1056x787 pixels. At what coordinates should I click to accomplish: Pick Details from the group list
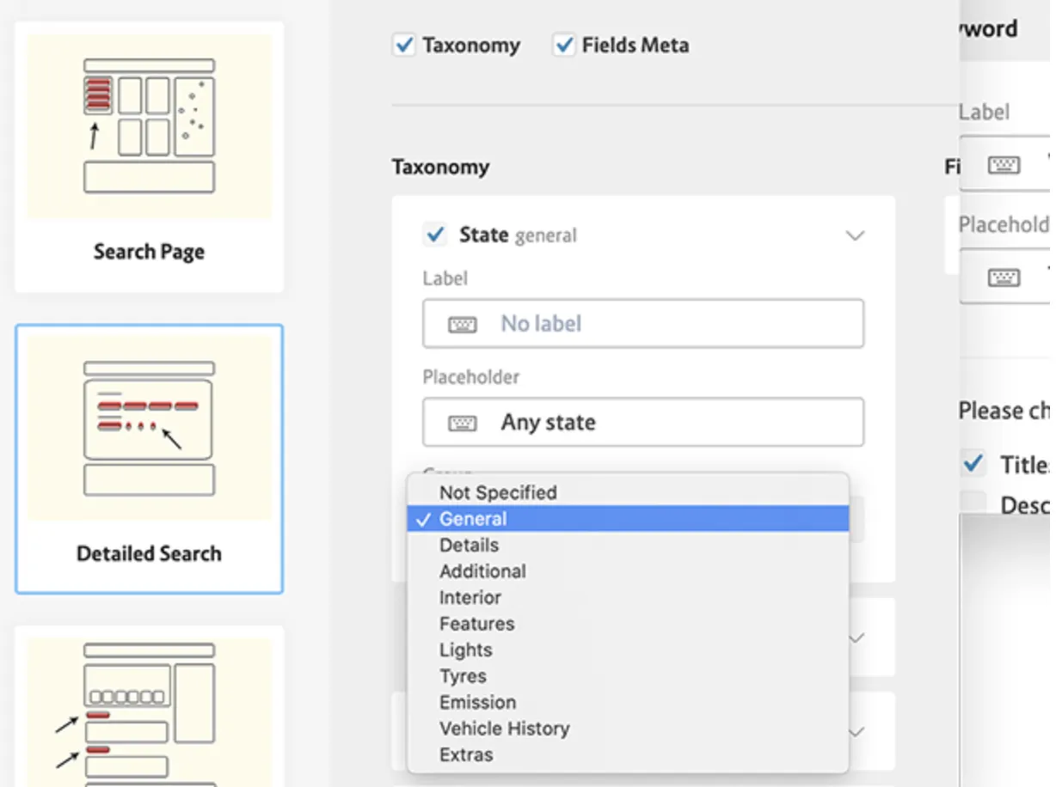coord(628,545)
